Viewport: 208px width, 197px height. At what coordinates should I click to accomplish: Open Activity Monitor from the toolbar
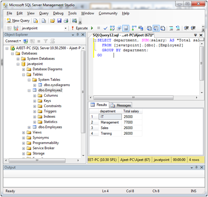click(75, 21)
